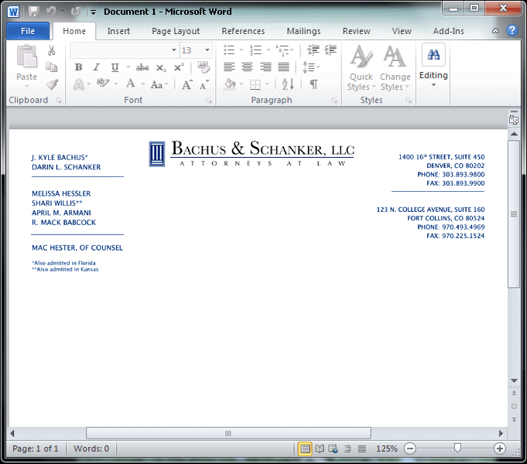The height and width of the screenshot is (464, 527).
Task: Toggle Bold formatting
Action: [x=79, y=67]
